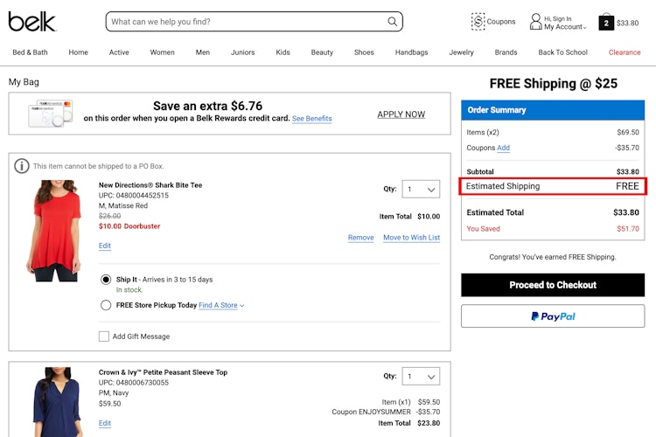
Task: Check the Add Gift Message box
Action: click(x=104, y=336)
